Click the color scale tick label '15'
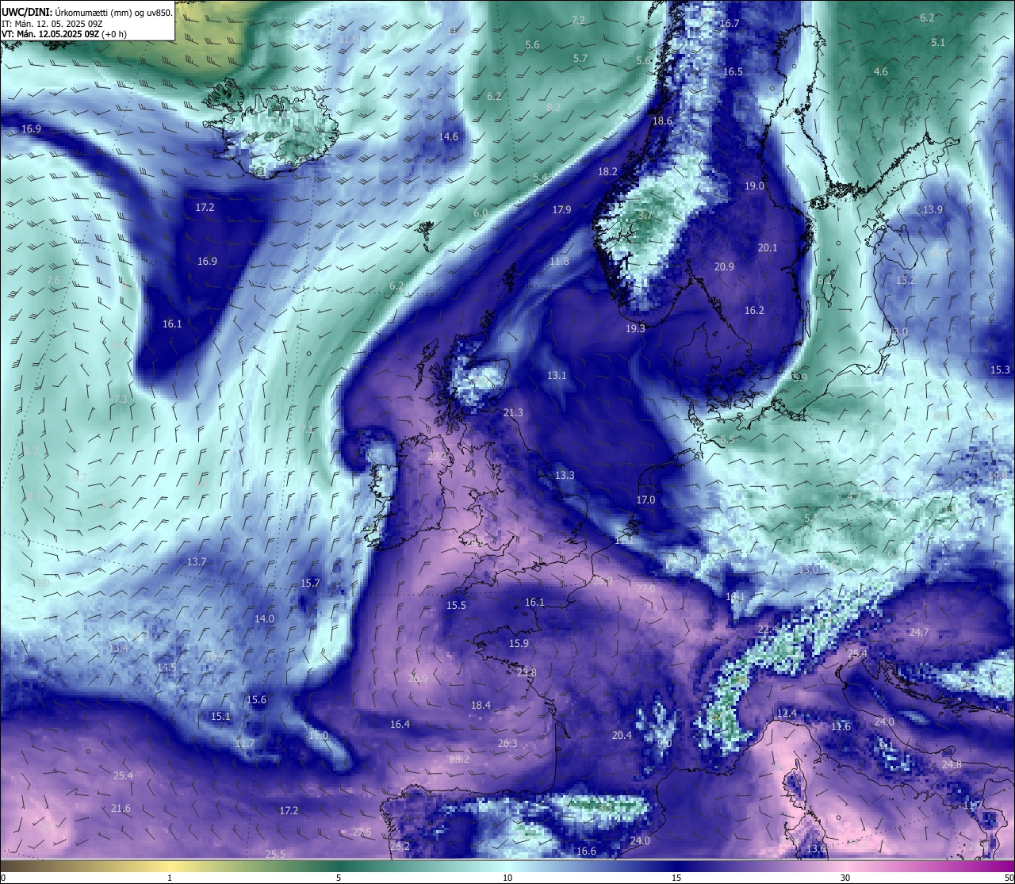This screenshot has height=884, width=1015. click(676, 878)
